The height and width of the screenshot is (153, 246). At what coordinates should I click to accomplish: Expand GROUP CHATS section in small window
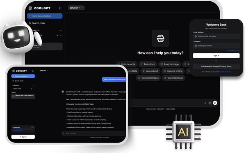pos(17,89)
